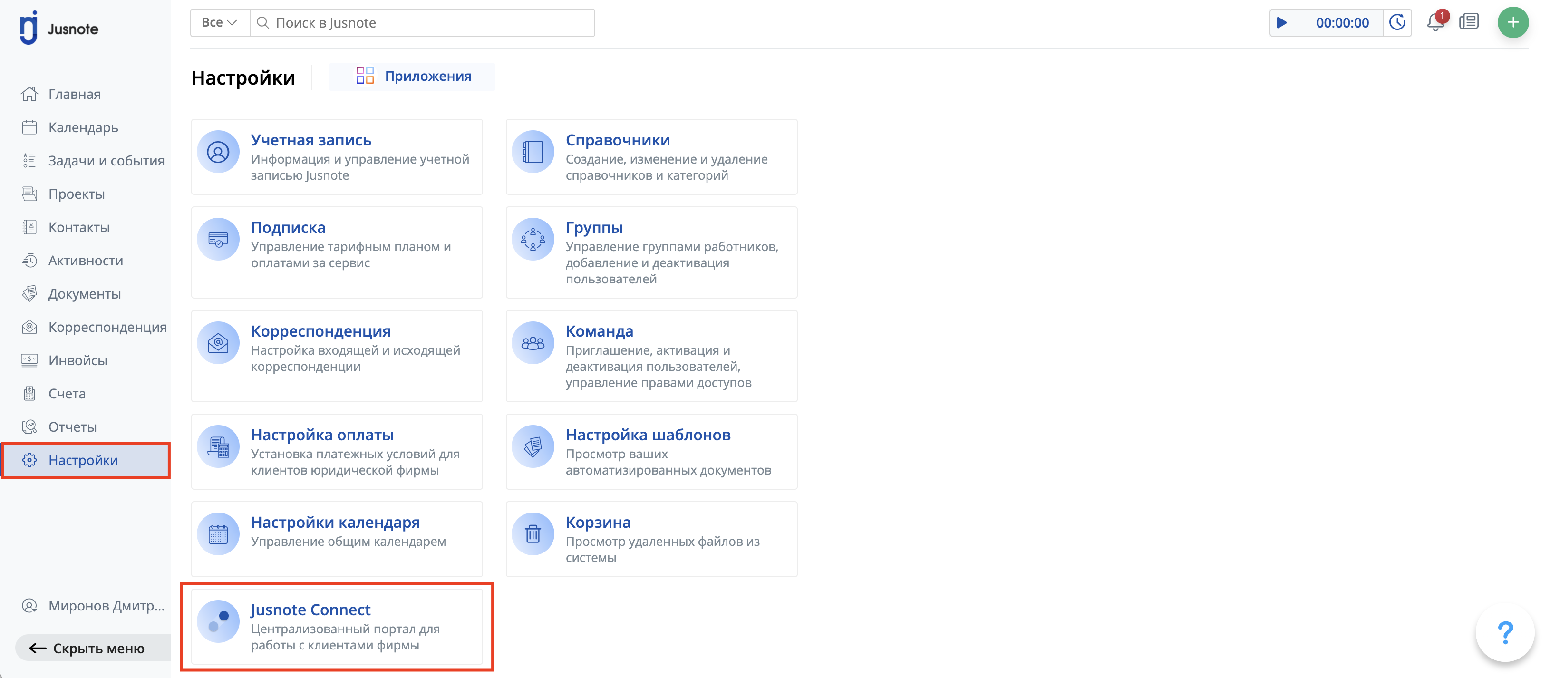Viewport: 1550px width, 678px height.
Task: Go to Проекты menu item
Action: pos(77,194)
